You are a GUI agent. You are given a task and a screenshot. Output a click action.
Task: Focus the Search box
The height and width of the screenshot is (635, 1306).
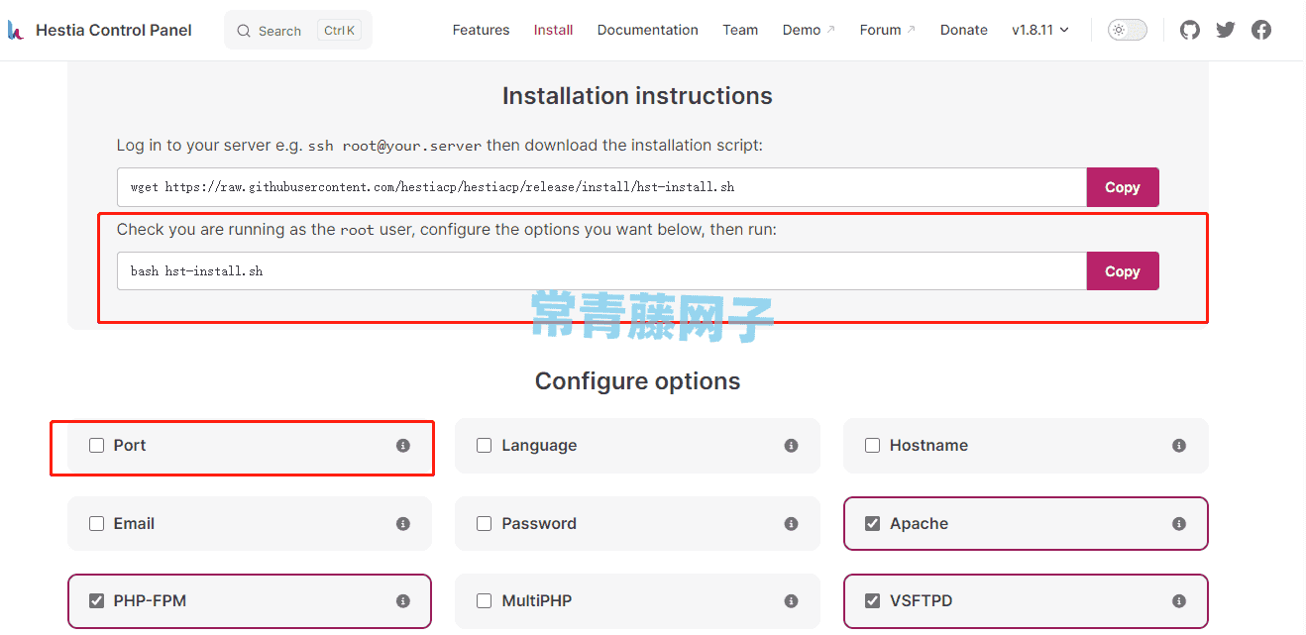298,31
